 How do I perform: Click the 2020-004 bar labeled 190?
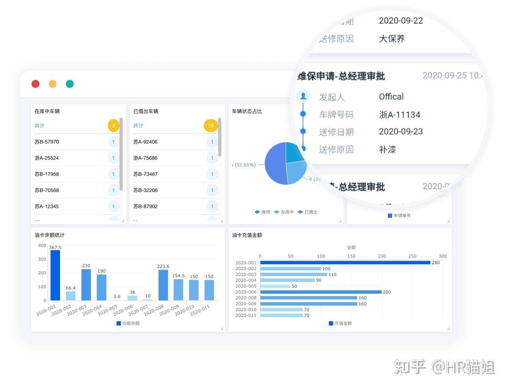[101, 287]
